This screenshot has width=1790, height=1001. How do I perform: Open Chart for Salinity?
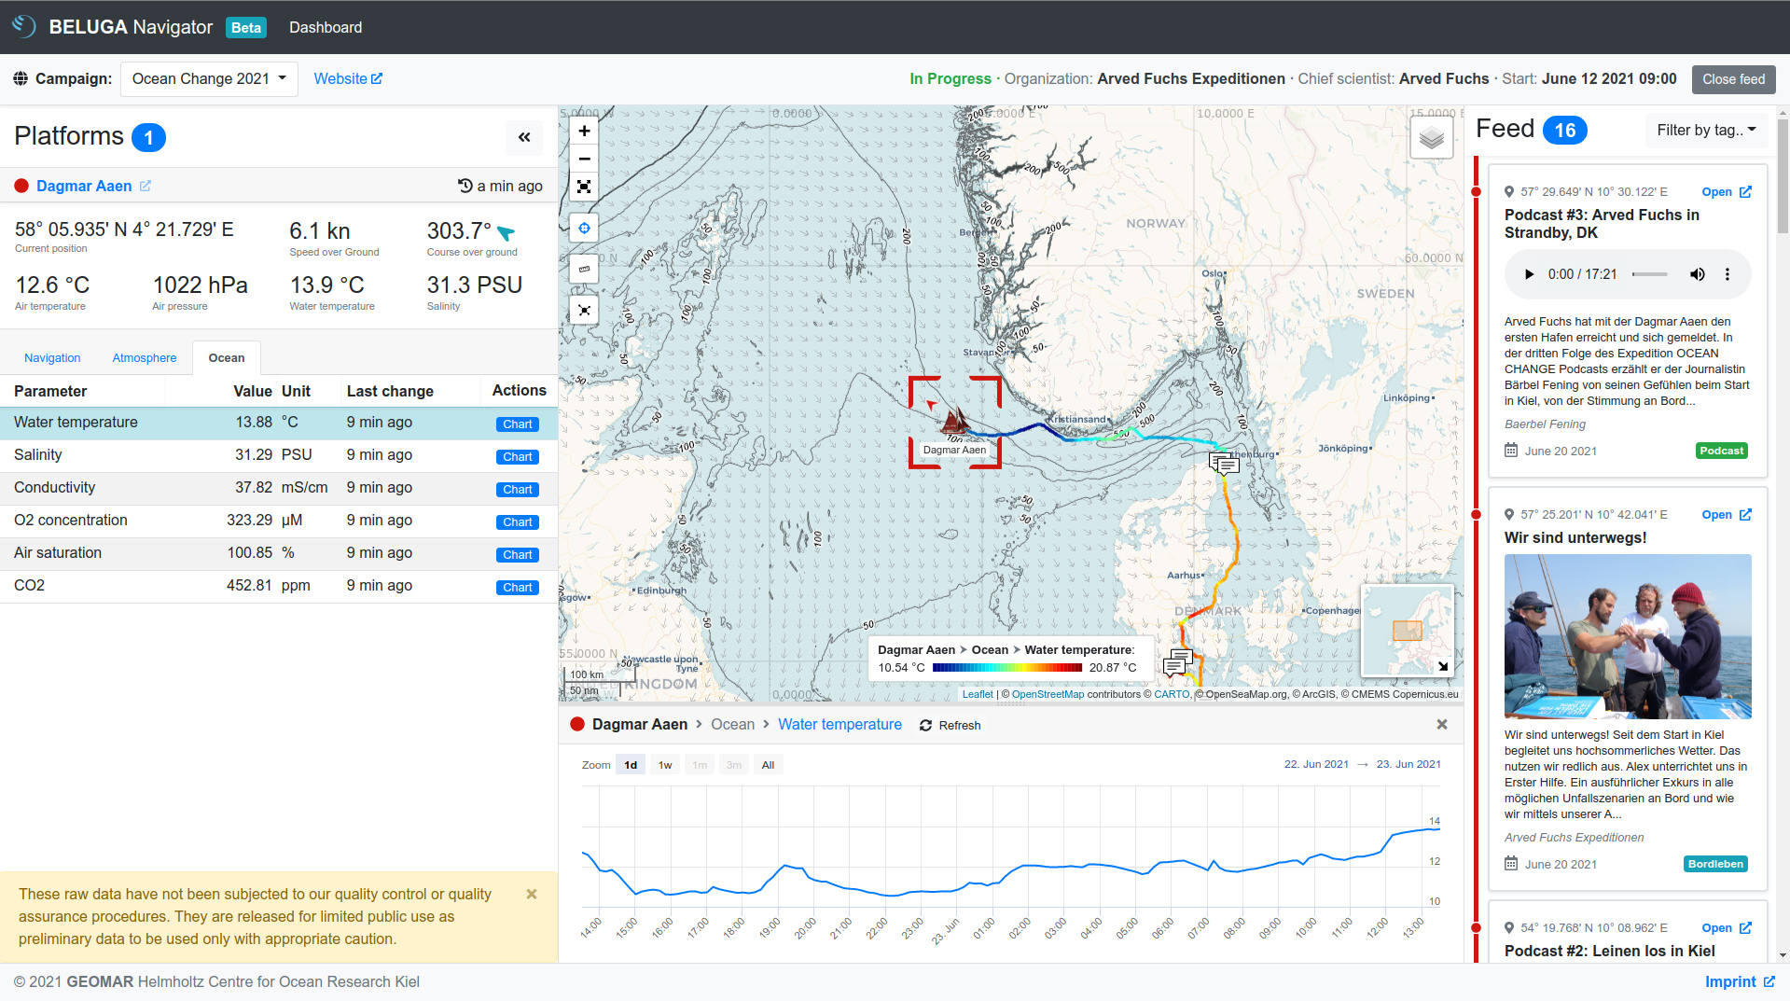coord(517,457)
